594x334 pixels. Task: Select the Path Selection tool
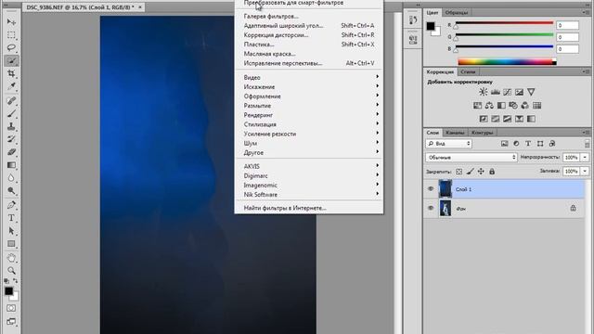click(x=11, y=231)
